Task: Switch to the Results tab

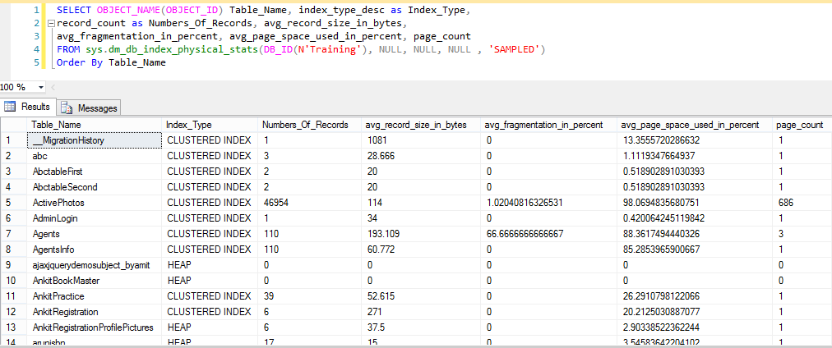Action: (x=28, y=107)
